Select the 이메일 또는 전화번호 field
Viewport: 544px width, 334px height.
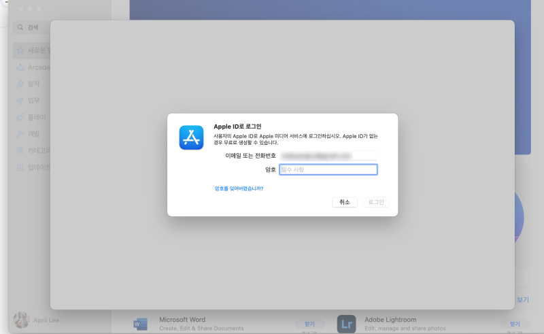click(328, 156)
